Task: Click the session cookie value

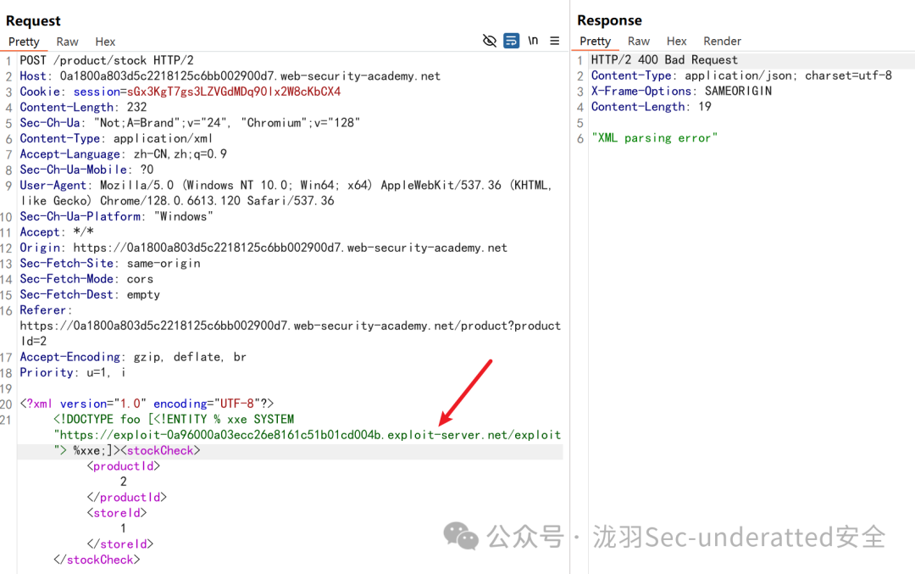Action: [x=234, y=92]
